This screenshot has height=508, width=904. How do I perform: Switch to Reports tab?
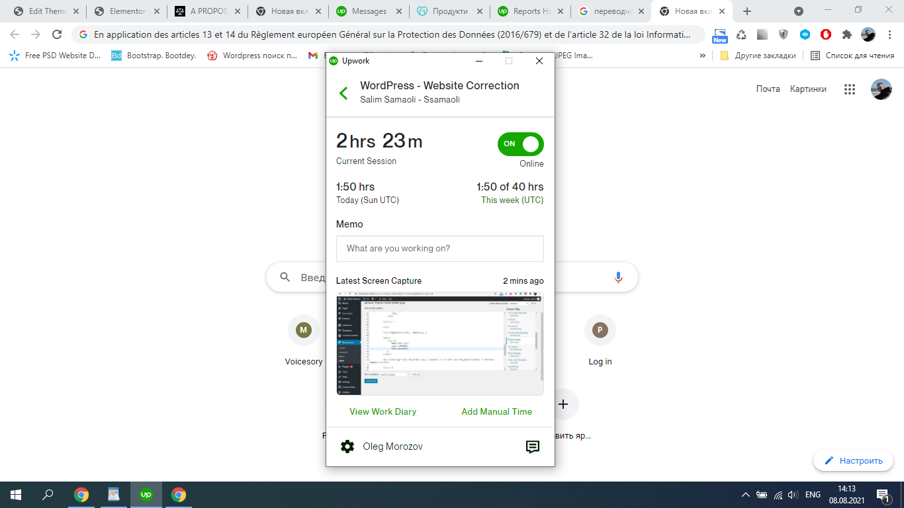tap(530, 11)
